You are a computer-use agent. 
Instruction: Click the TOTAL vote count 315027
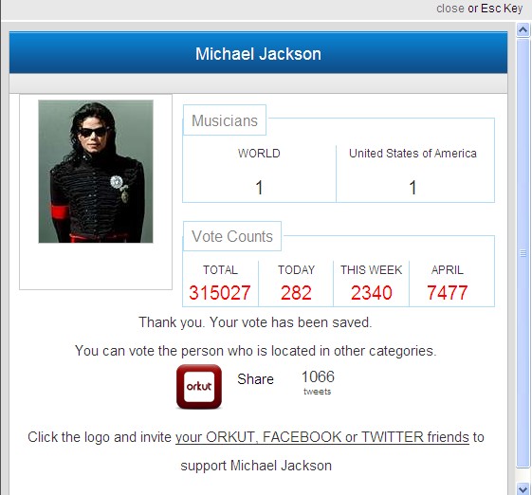click(x=220, y=292)
